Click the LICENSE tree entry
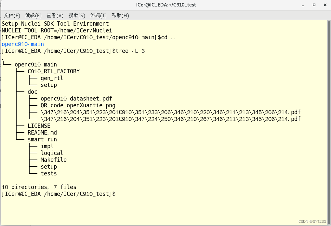The image size is (331, 226). 39,126
